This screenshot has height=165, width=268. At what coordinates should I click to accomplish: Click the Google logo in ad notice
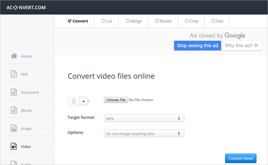[x=235, y=36]
